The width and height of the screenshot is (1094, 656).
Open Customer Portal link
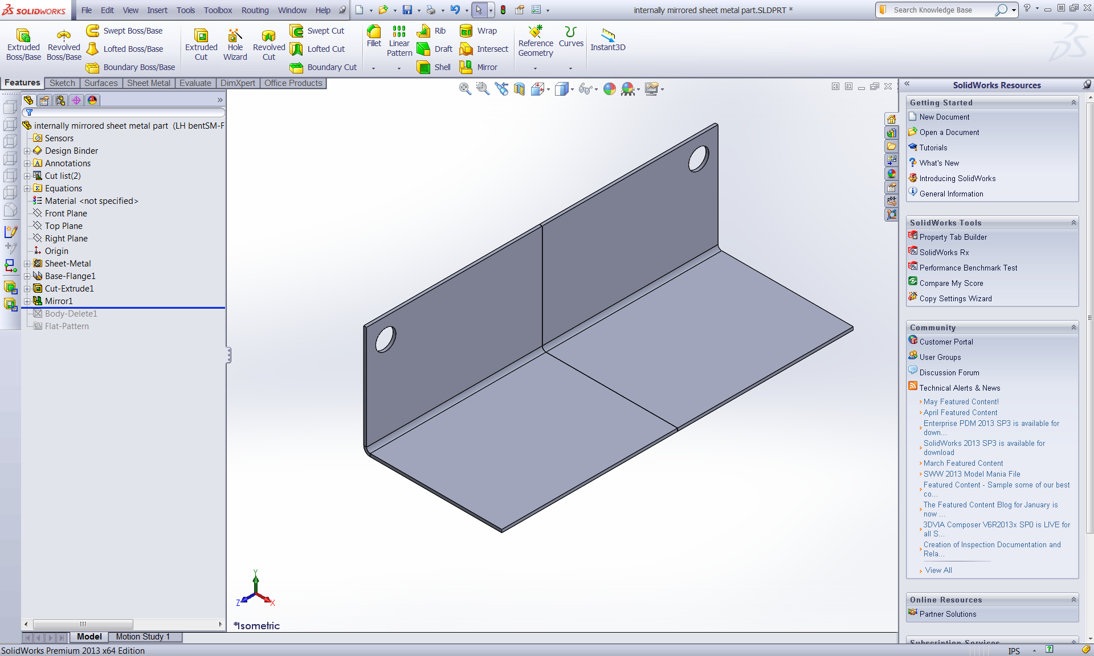pyautogui.click(x=946, y=342)
